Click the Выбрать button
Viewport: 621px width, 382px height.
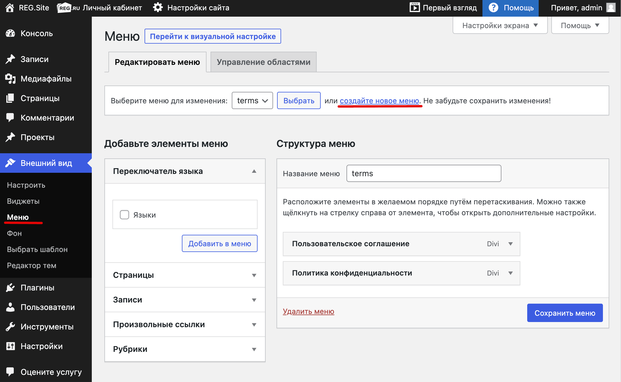(299, 100)
